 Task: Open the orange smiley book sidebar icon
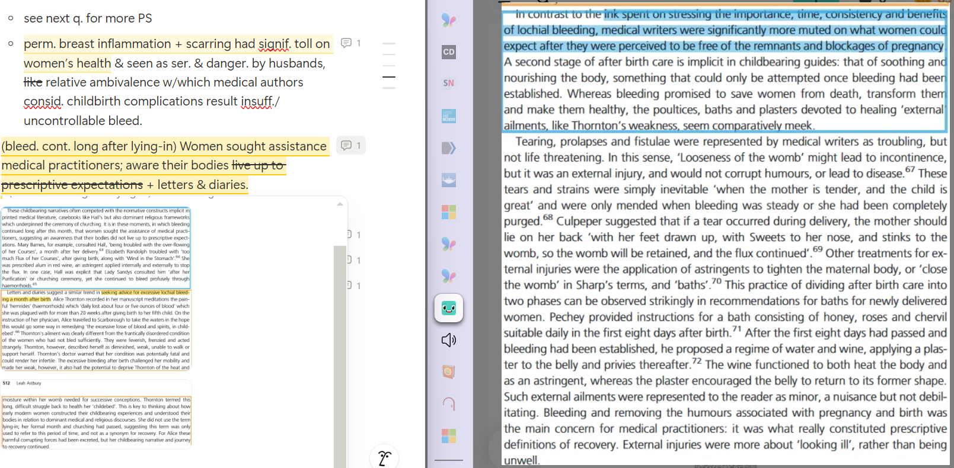point(449,372)
